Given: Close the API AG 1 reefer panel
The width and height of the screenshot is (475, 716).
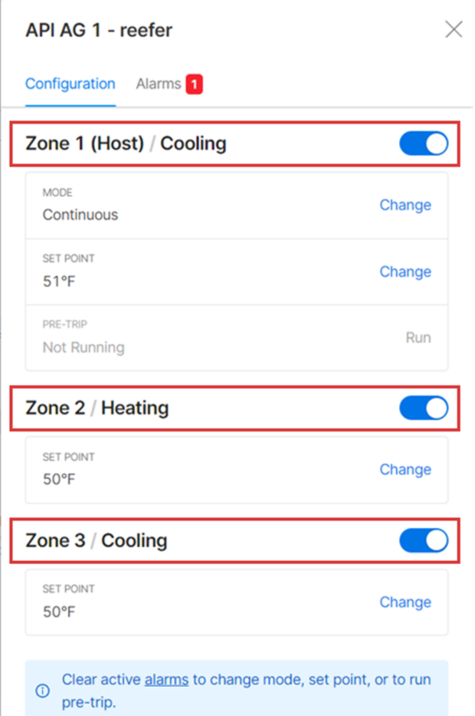Looking at the screenshot, I should coord(453,29).
